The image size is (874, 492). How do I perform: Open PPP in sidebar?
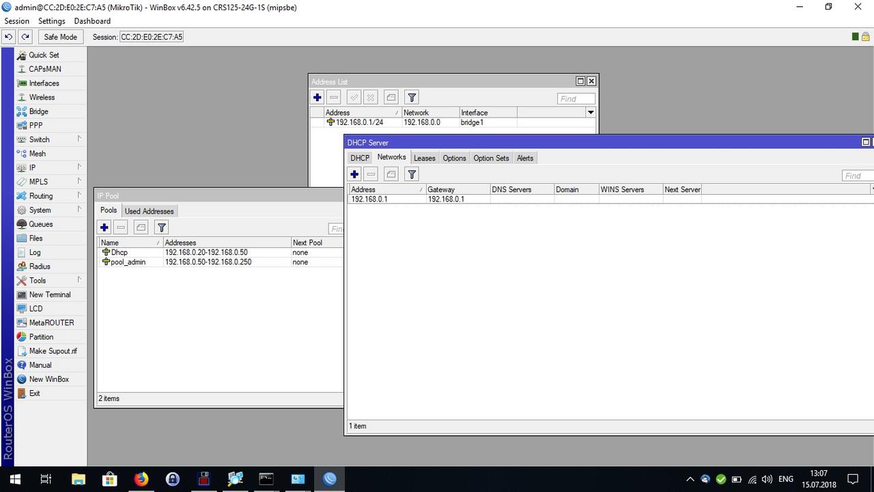tap(36, 125)
